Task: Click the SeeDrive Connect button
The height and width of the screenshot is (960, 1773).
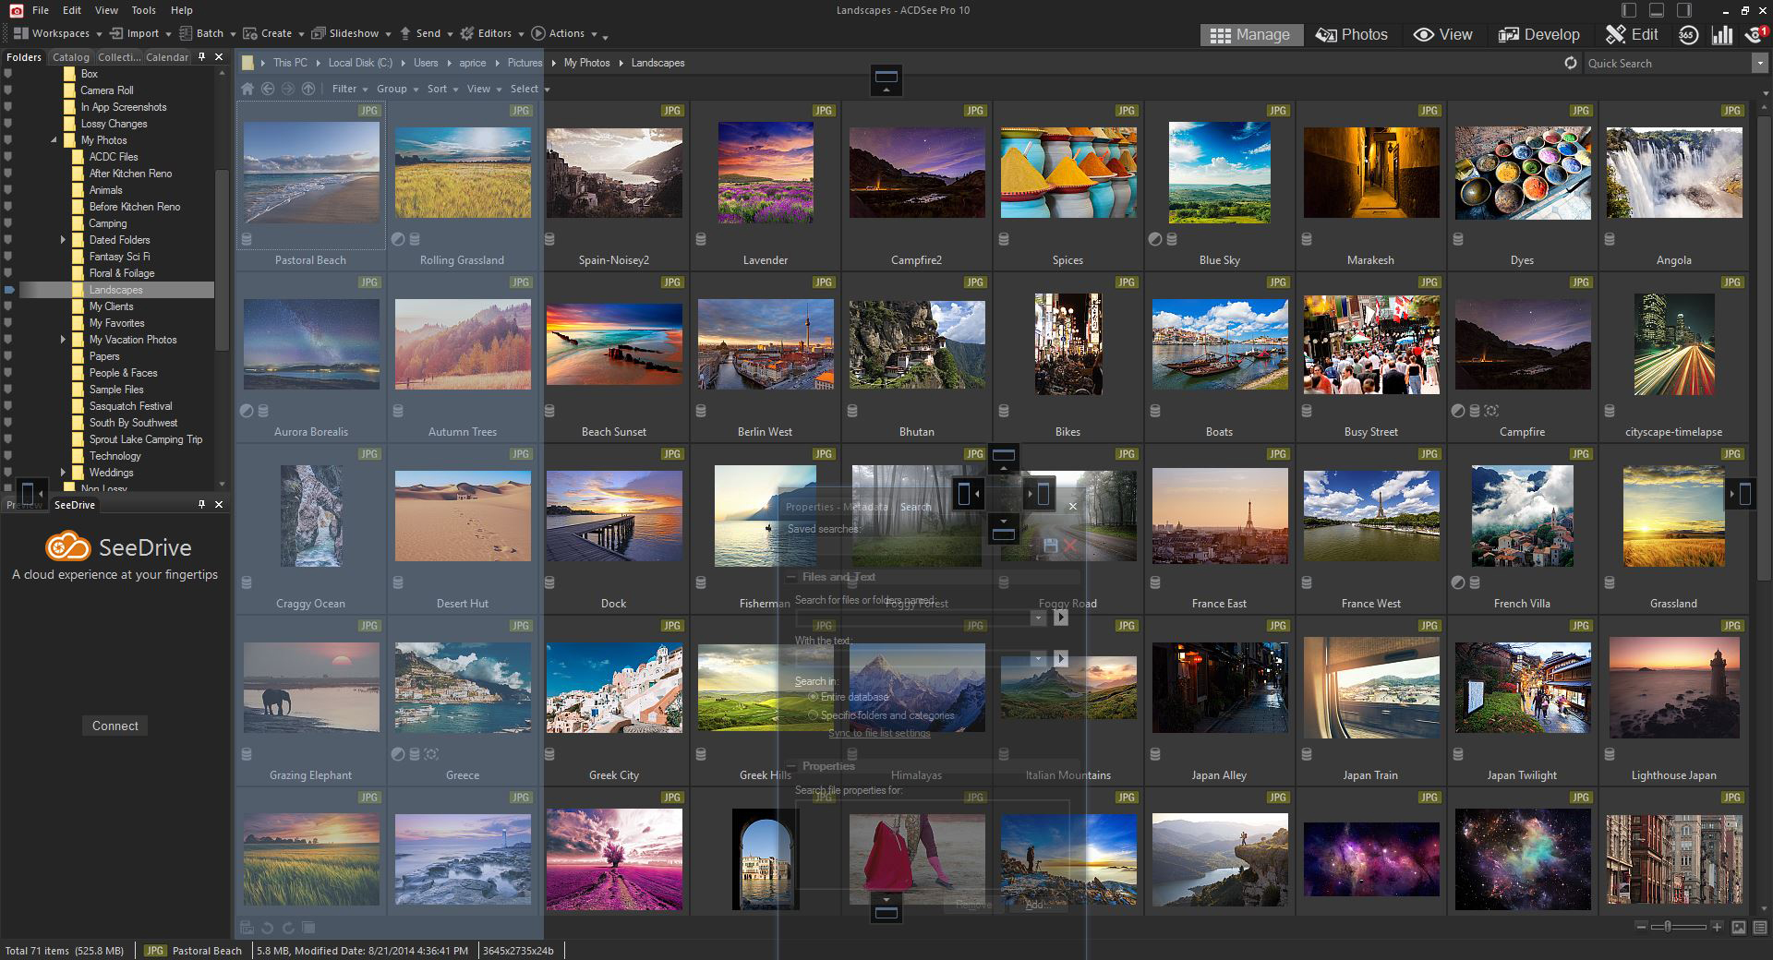Action: (x=115, y=726)
